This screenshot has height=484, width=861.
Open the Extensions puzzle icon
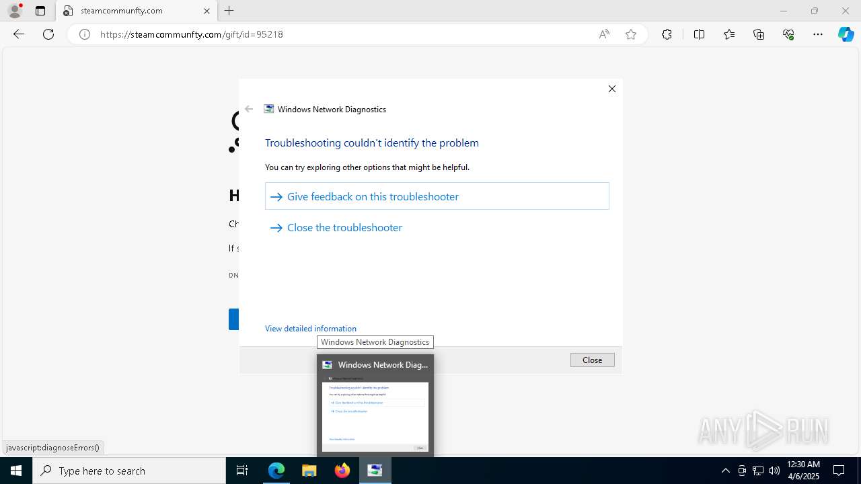[667, 34]
